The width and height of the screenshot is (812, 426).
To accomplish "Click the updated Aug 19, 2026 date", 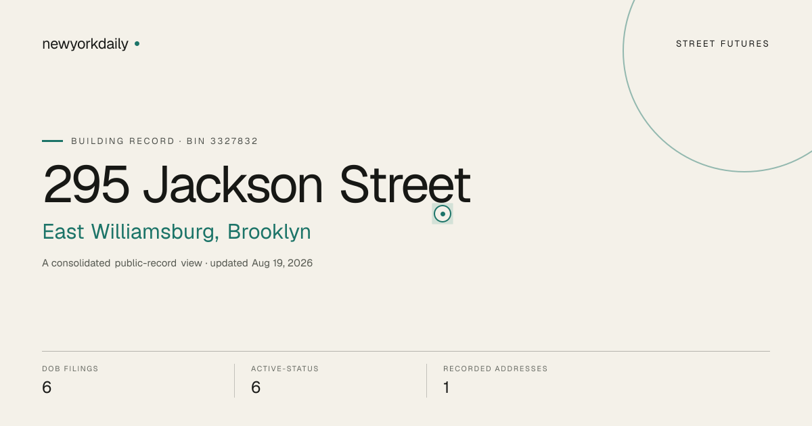I will [261, 263].
